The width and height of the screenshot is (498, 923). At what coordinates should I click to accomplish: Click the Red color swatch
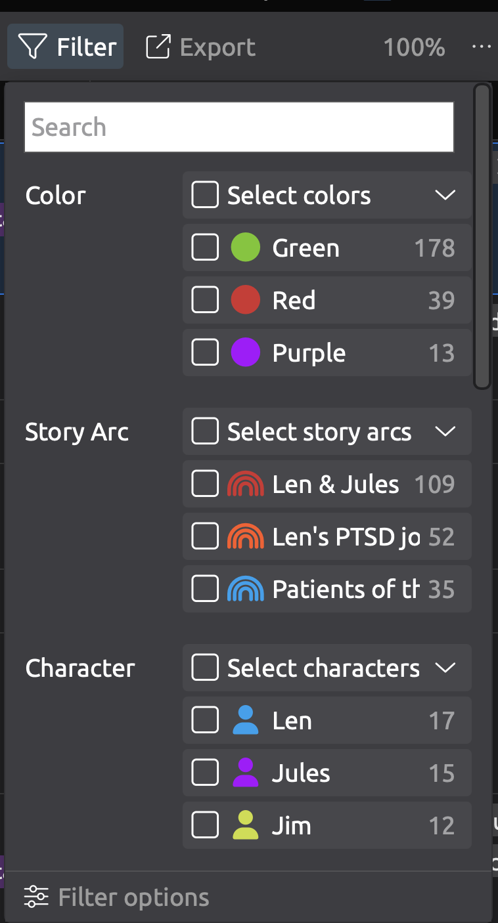[x=245, y=301]
